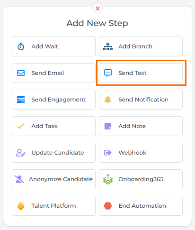Click the purple sticky note icon
Viewport: 195px width, 230px height.
[x=108, y=126]
